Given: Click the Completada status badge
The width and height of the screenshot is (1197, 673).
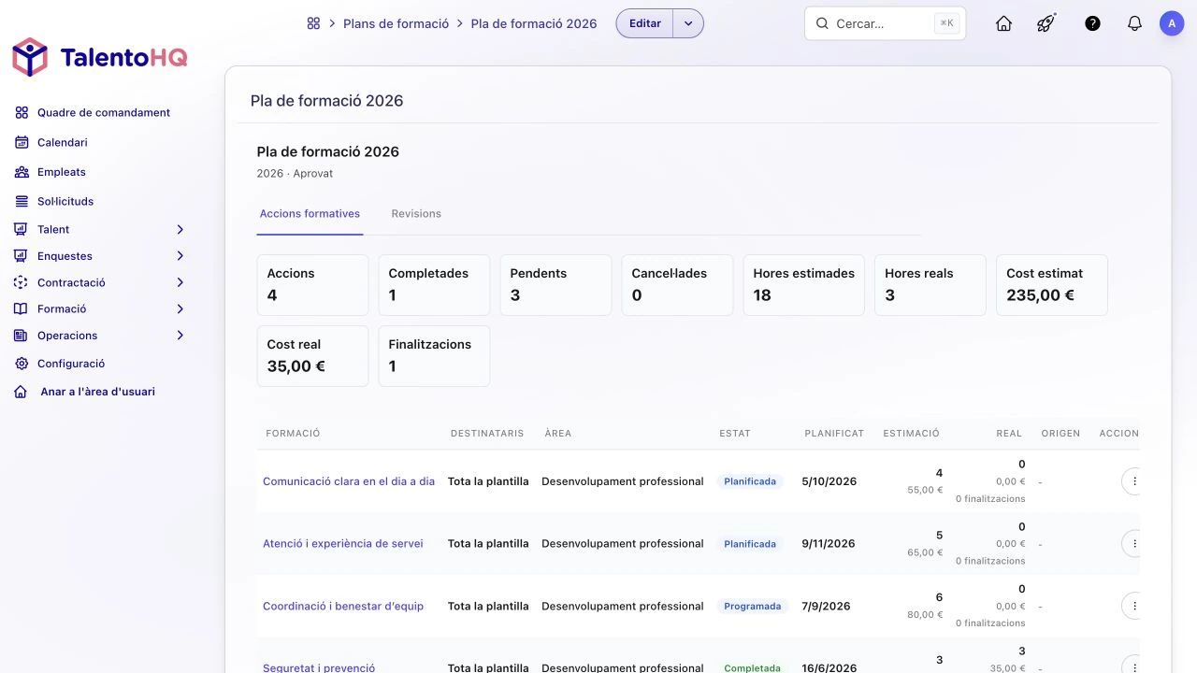Looking at the screenshot, I should tap(752, 667).
